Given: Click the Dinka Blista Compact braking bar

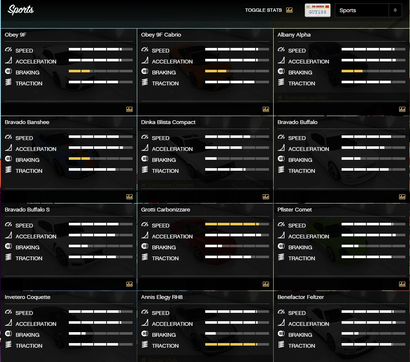Looking at the screenshot, I should (x=237, y=159).
